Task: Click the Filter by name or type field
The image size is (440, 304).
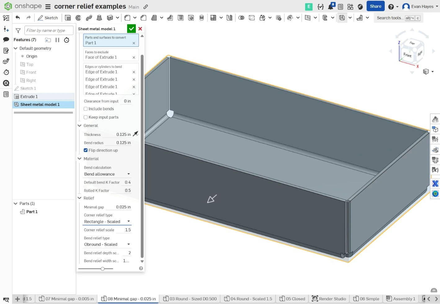Action: pos(49,30)
